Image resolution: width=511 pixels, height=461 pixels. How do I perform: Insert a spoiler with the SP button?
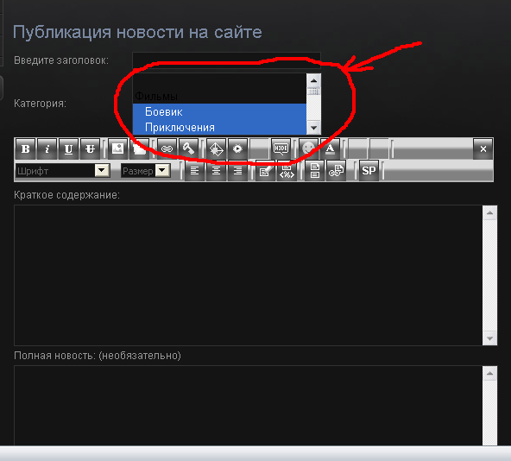coord(369,170)
